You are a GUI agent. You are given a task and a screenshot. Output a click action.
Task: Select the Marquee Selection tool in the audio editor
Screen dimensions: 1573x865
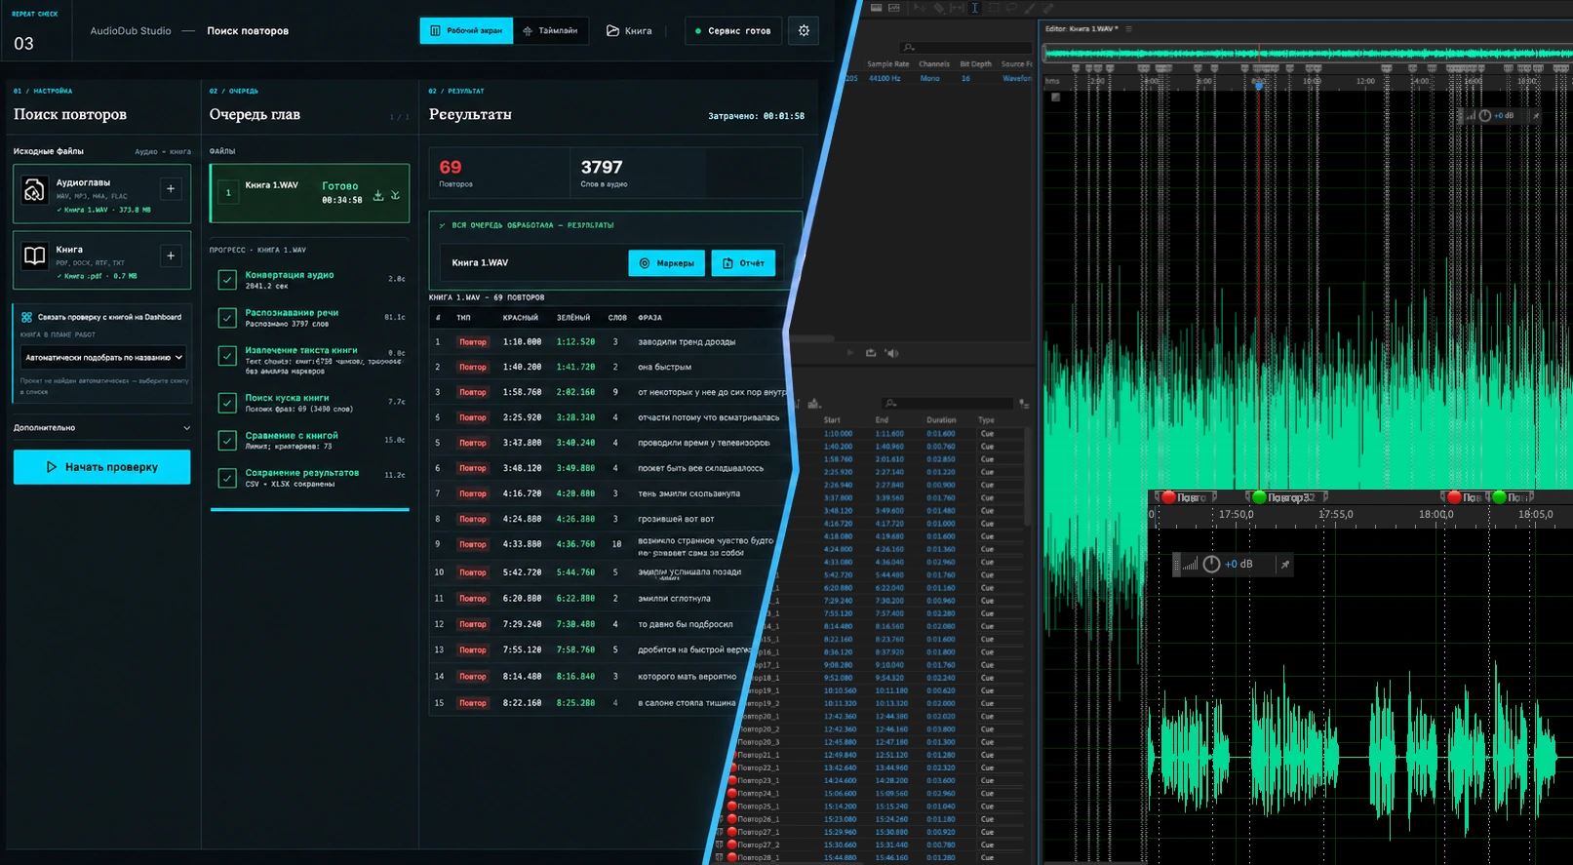(x=993, y=8)
